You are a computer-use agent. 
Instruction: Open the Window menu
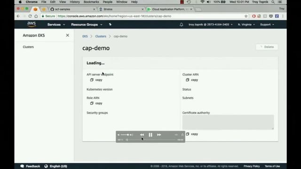click(121, 2)
